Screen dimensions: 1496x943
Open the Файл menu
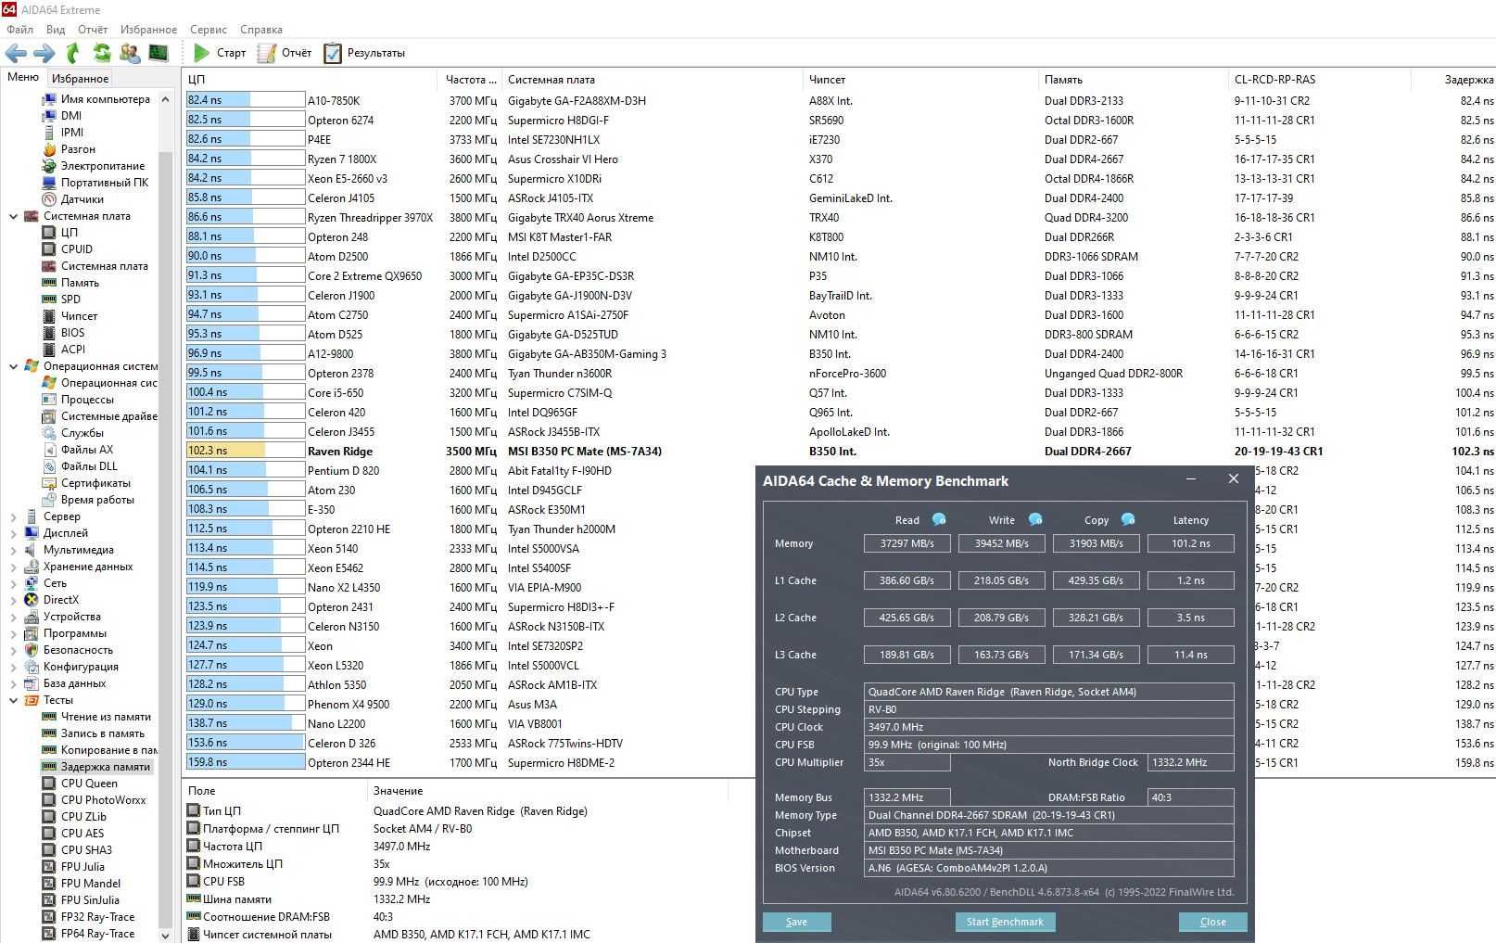[19, 30]
